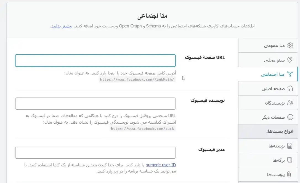This screenshot has height=183, width=300.
Task: Click the people icon for نویسندگان
Action: (x=290, y=103)
